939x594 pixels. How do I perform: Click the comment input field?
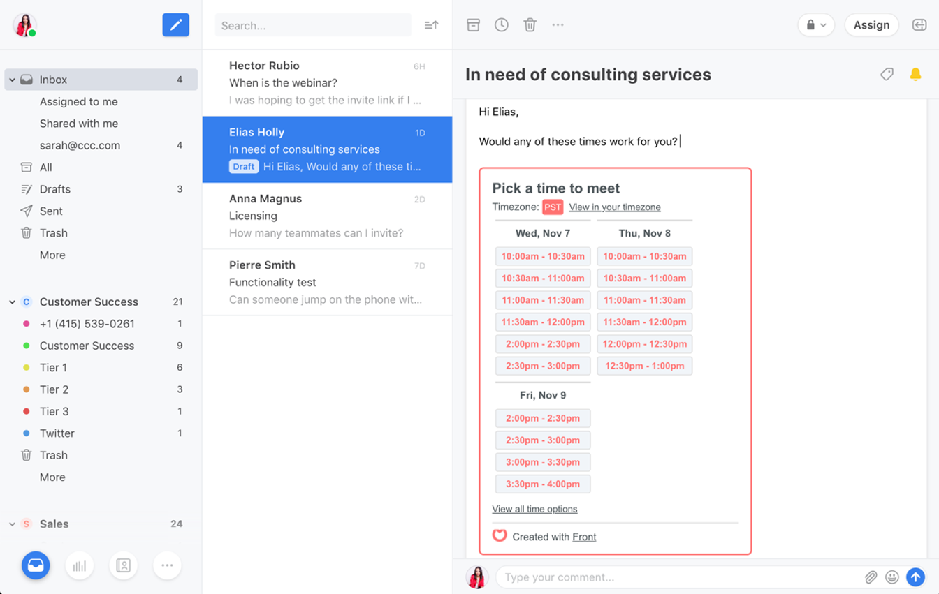pyautogui.click(x=678, y=577)
